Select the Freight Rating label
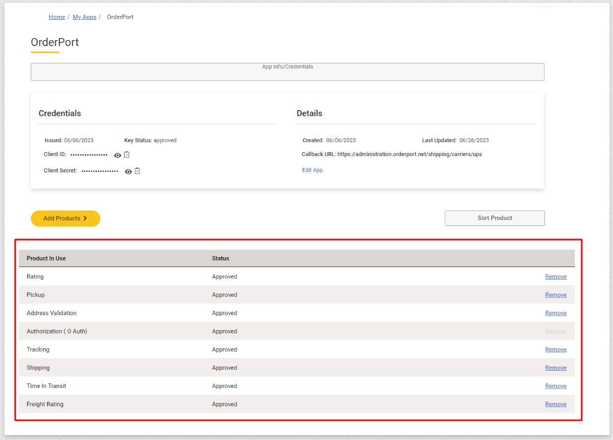The image size is (613, 440). [x=45, y=404]
